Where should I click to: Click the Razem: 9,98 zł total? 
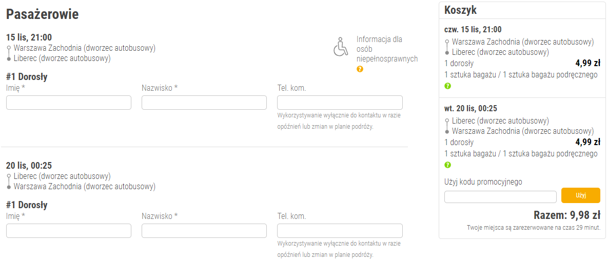click(x=567, y=214)
